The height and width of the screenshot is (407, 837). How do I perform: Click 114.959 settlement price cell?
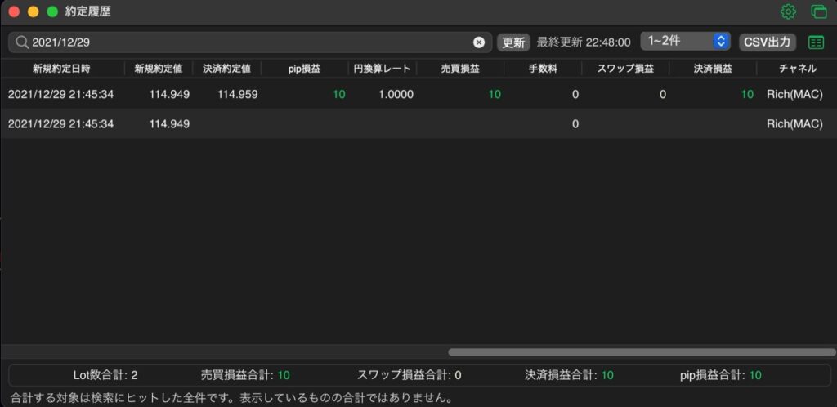[238, 95]
